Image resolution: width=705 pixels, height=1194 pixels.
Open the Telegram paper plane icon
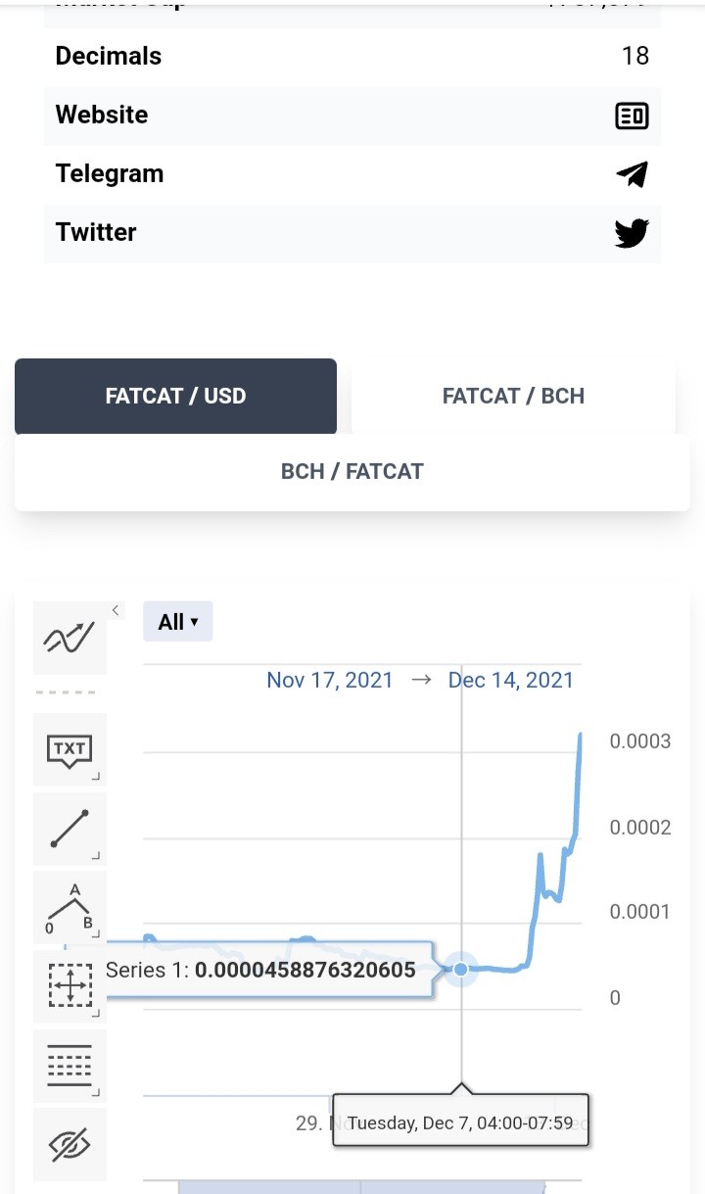632,174
